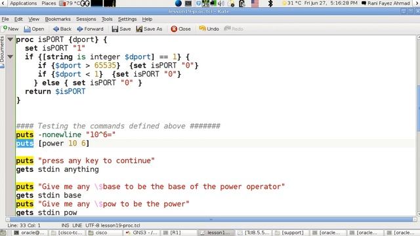Place cursor on 'return $isPORT' line
The width and height of the screenshot is (420, 236).
click(55, 92)
